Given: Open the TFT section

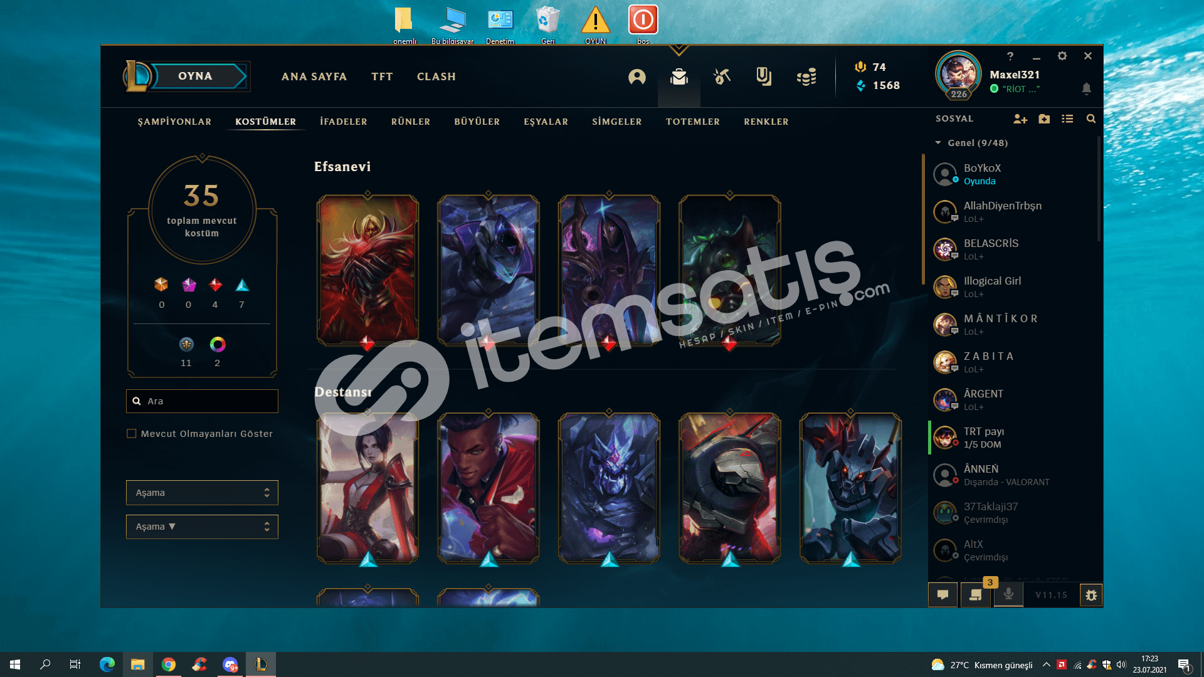Looking at the screenshot, I should click(382, 76).
